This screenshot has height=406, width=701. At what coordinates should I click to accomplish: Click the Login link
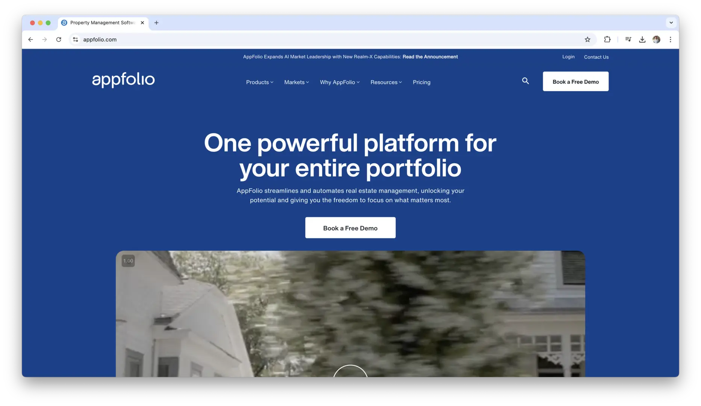(568, 57)
